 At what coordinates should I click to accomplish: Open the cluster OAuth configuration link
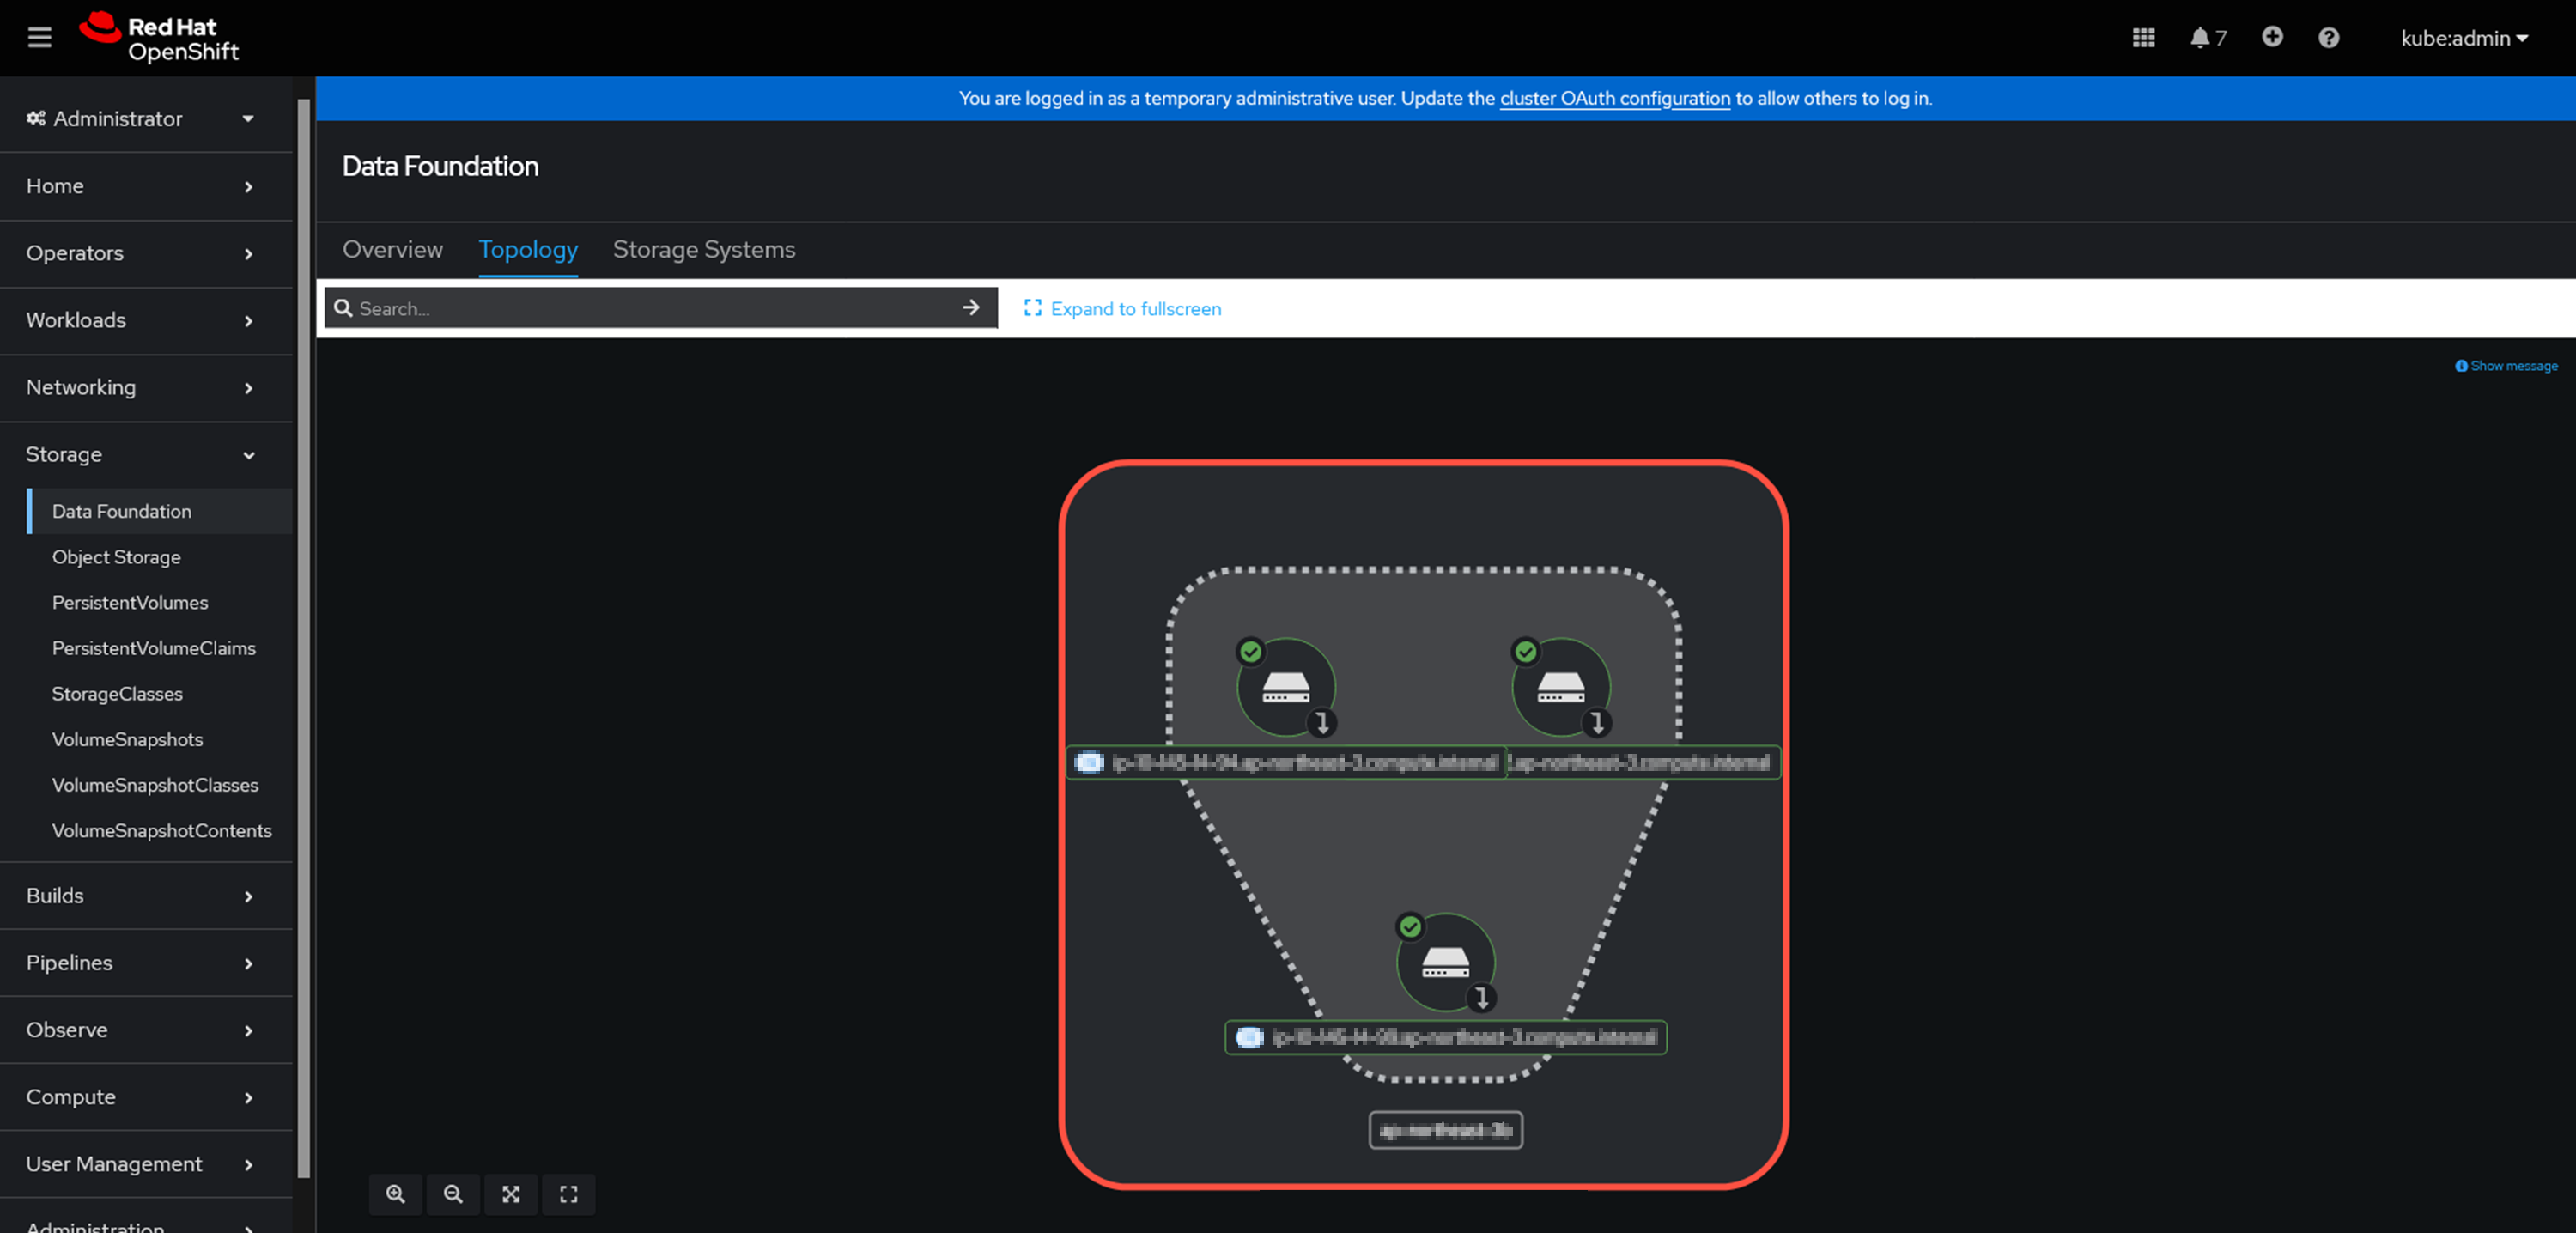1614,98
